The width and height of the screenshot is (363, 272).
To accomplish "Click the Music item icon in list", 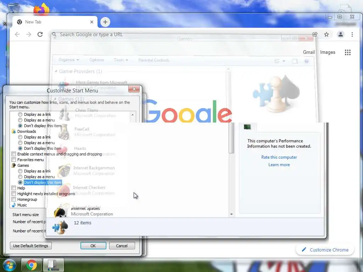I will 14,205.
